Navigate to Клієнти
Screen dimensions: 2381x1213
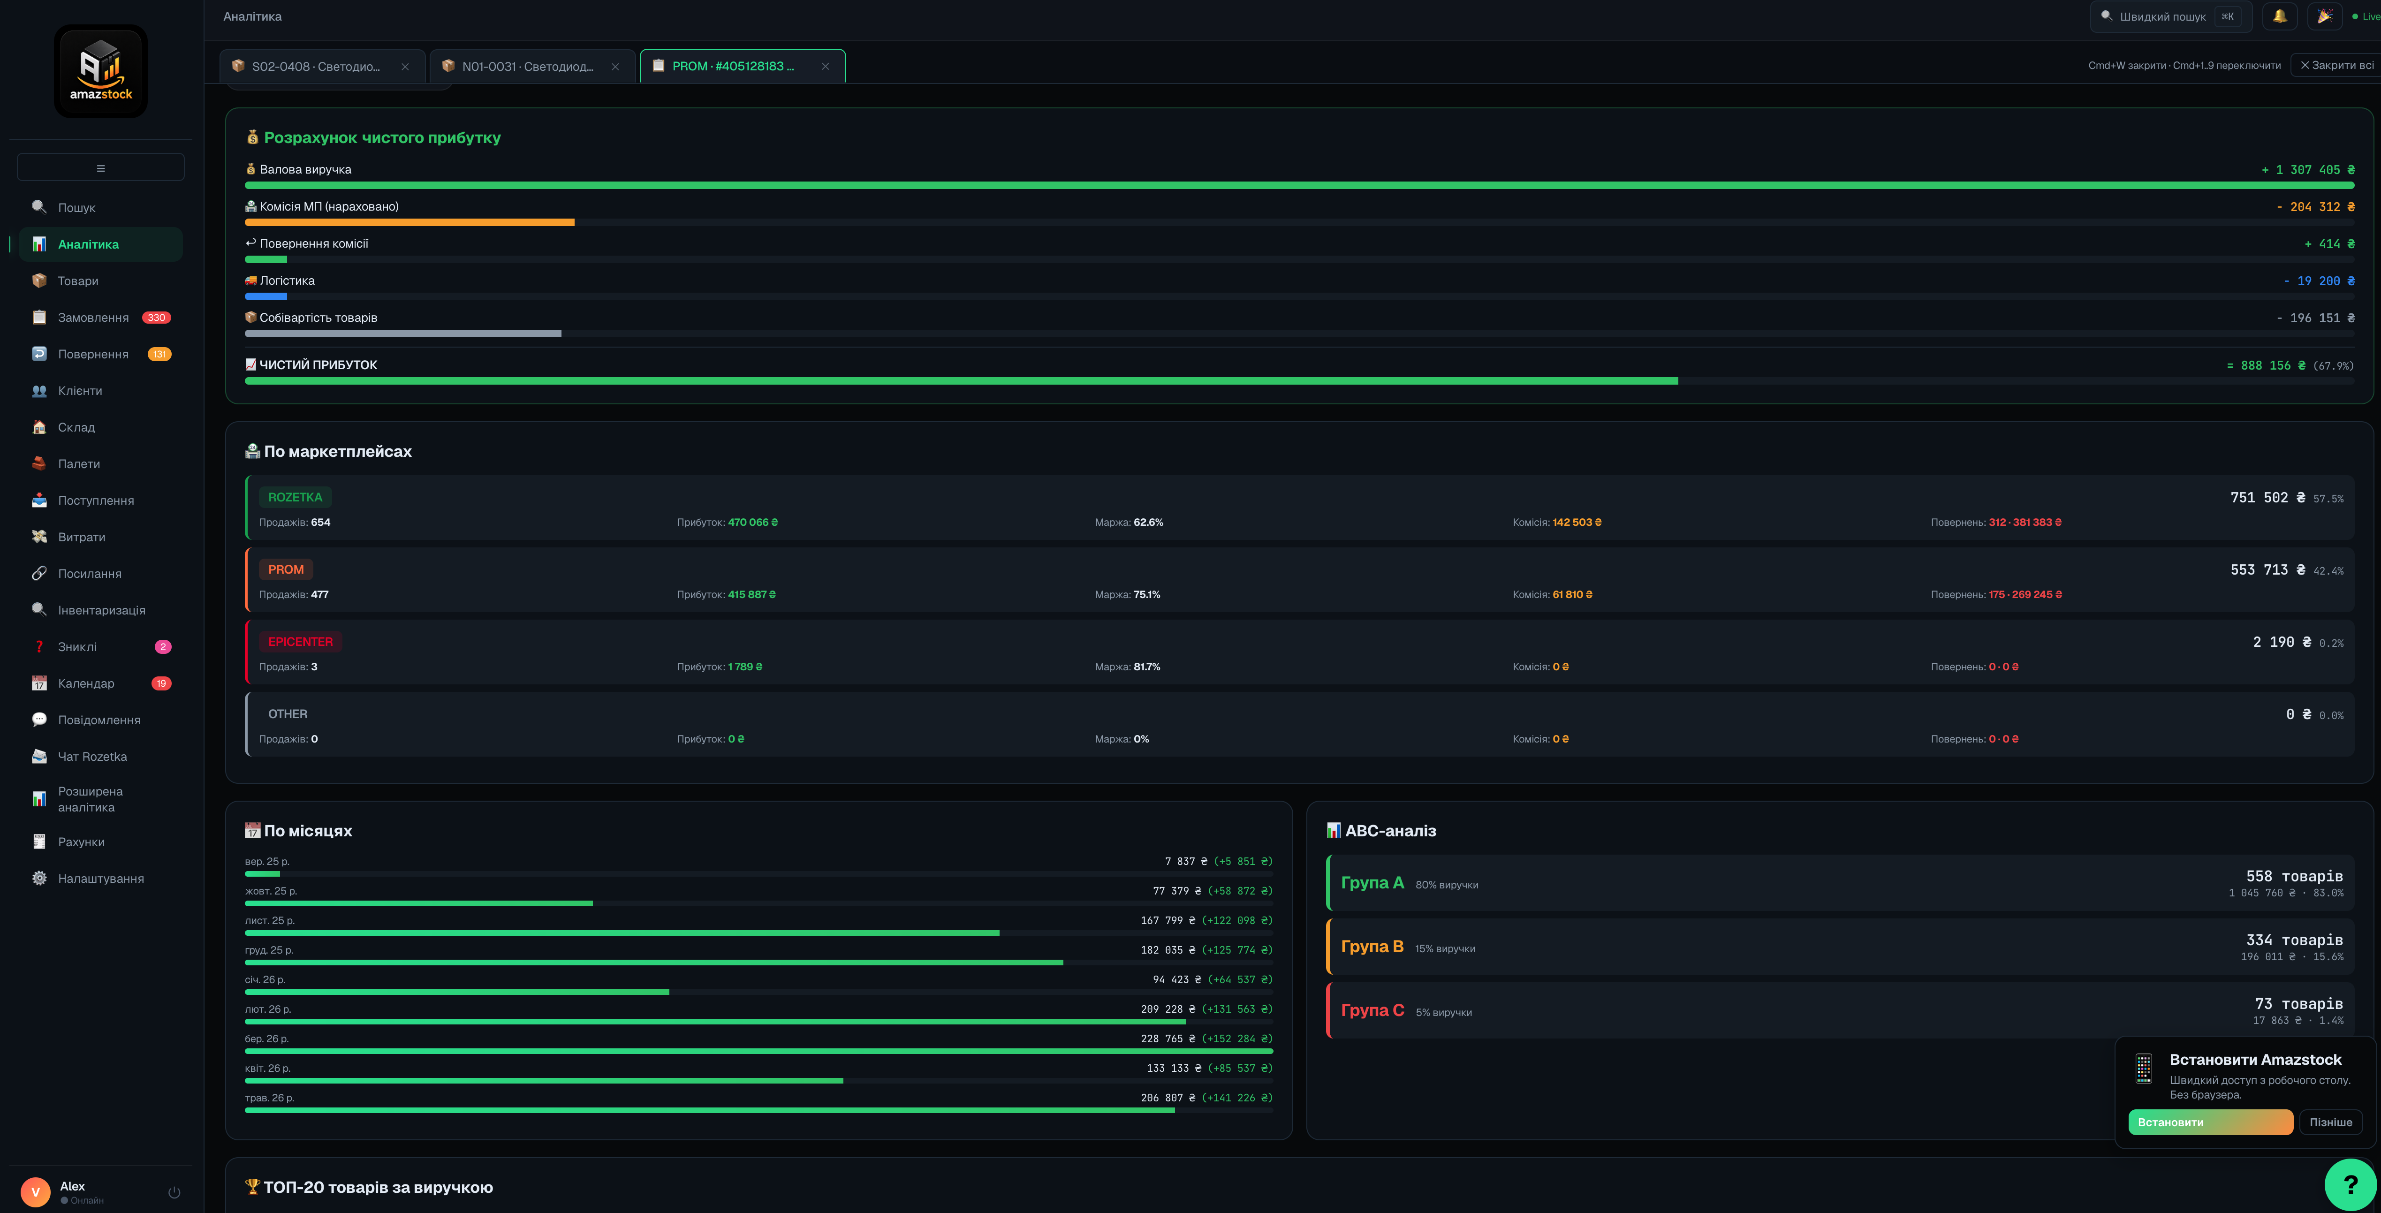coord(101,390)
